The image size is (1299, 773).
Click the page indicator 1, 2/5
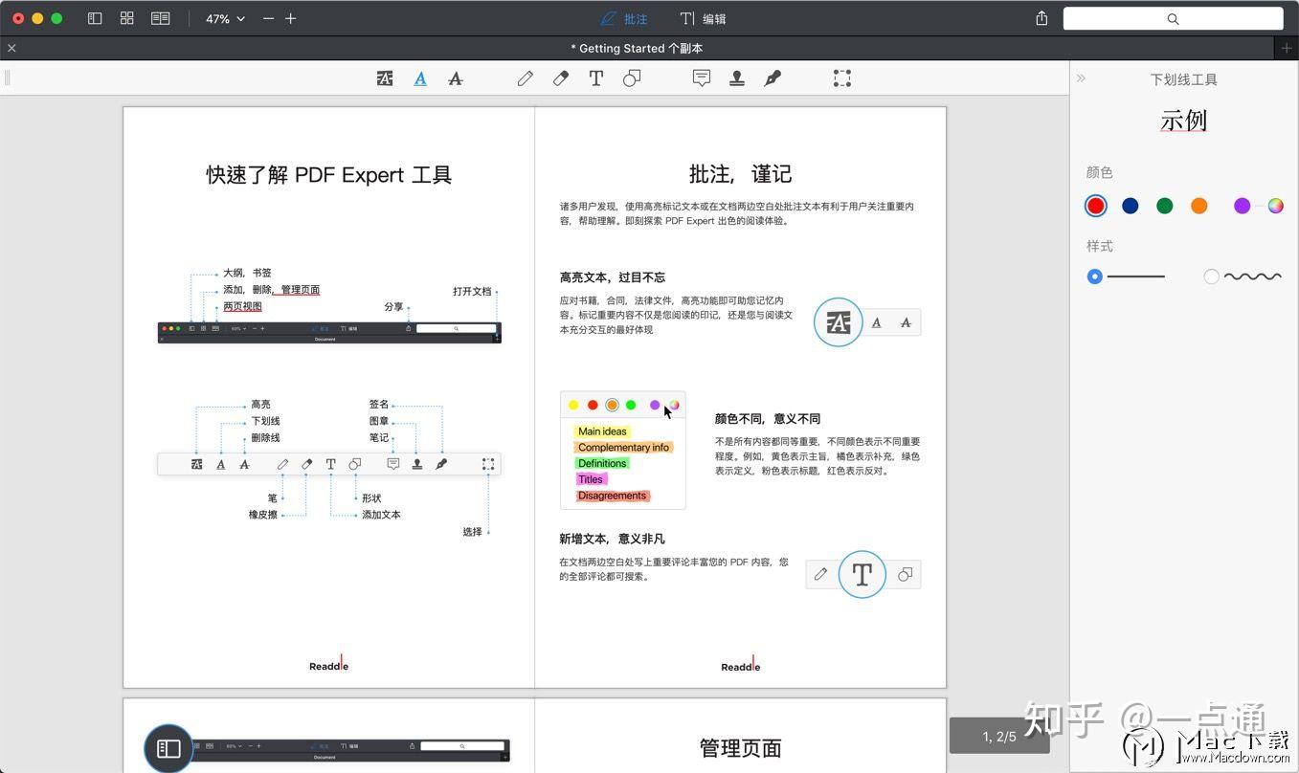click(999, 736)
